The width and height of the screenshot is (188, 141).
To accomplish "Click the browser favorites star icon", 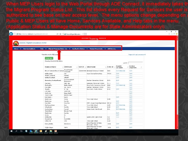I will 172,34.
